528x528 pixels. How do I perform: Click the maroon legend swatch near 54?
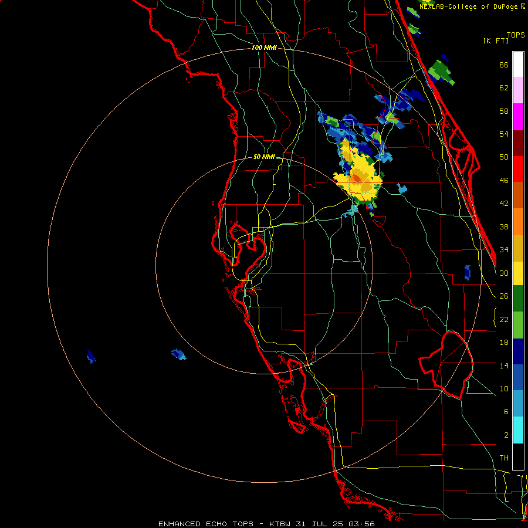point(518,143)
